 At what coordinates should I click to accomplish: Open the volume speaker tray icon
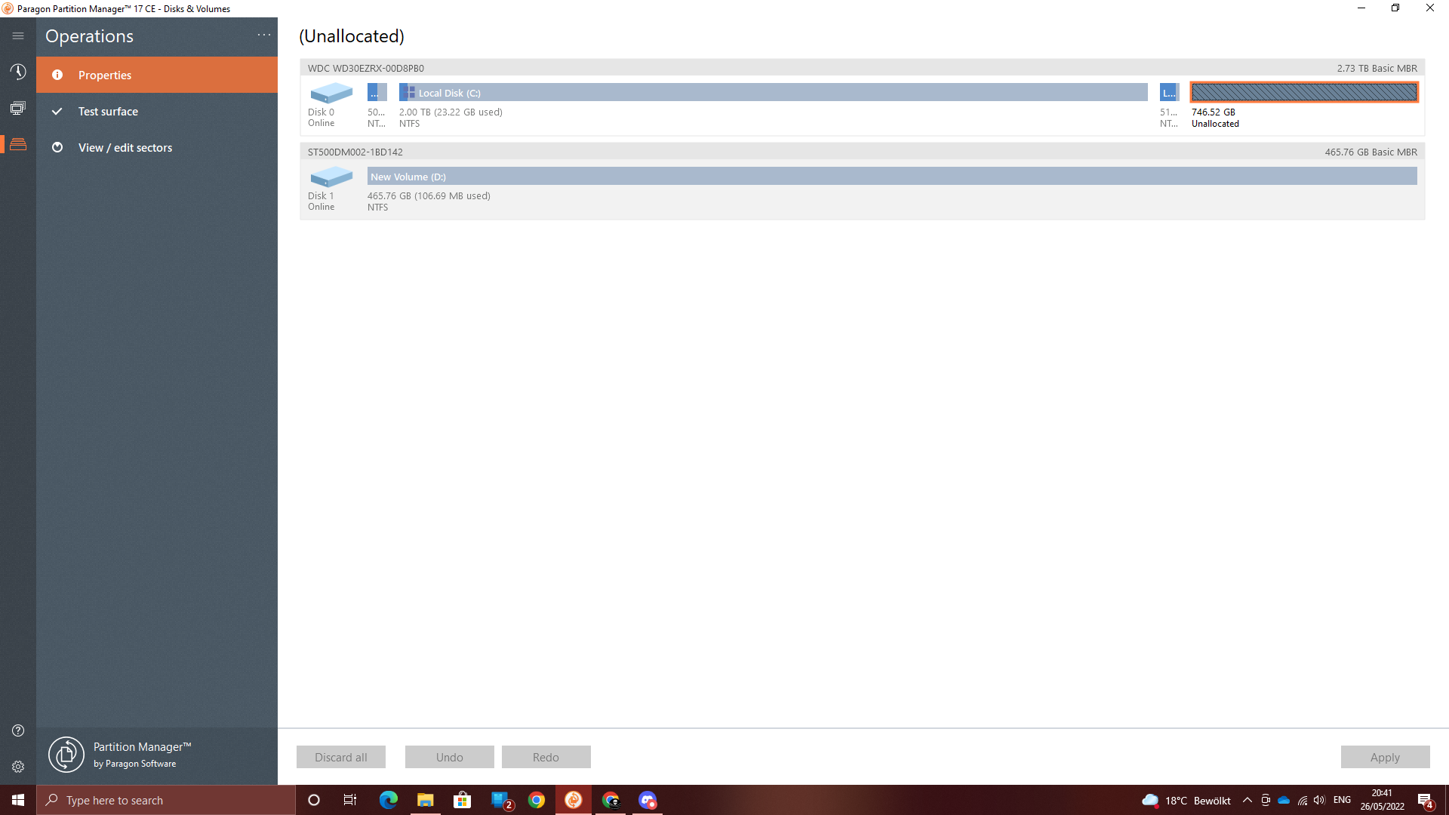click(x=1319, y=800)
